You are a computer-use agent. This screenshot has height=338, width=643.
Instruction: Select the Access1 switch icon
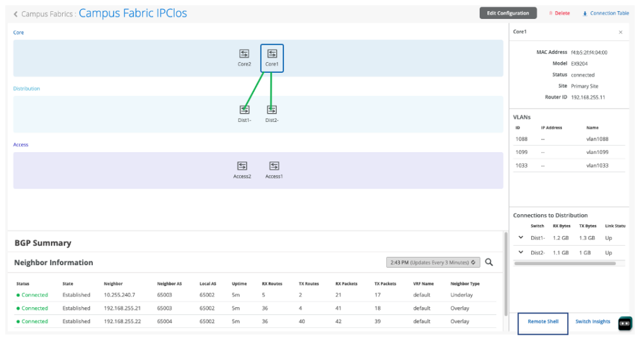pyautogui.click(x=274, y=166)
